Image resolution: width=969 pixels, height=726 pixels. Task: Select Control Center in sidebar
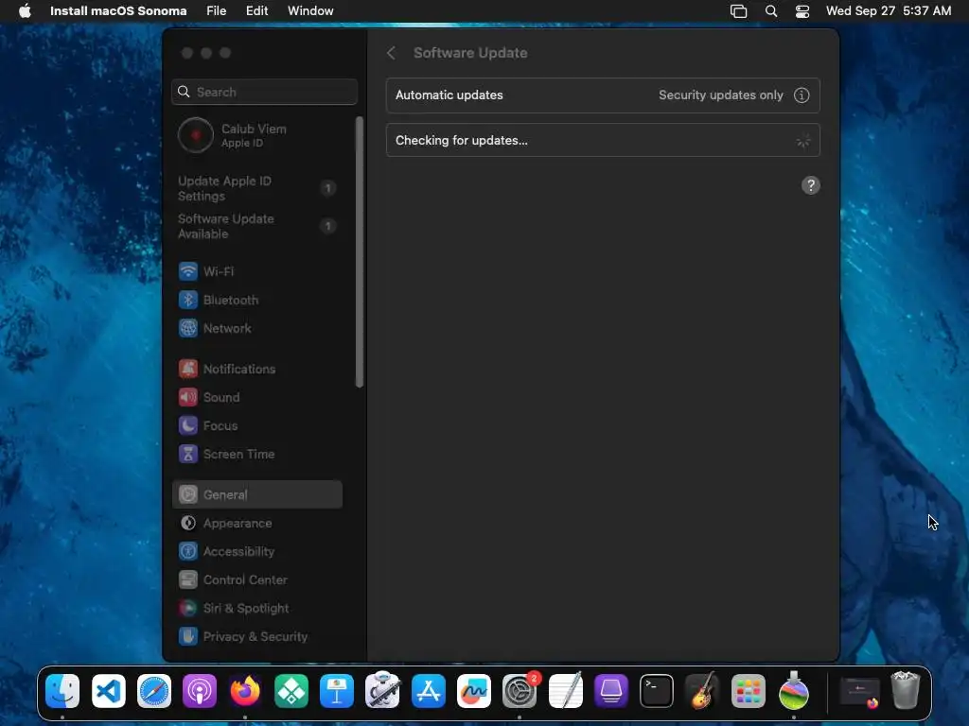pyautogui.click(x=257, y=580)
